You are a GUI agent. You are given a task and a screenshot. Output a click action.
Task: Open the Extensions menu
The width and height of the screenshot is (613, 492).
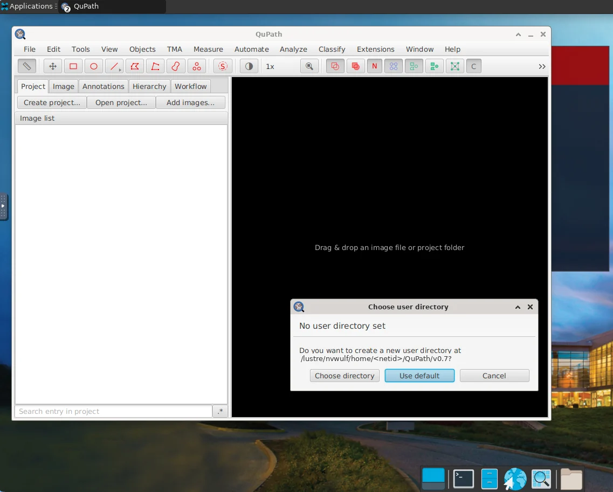[375, 49]
